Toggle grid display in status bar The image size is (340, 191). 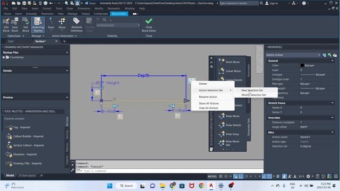pyautogui.click(x=220, y=176)
